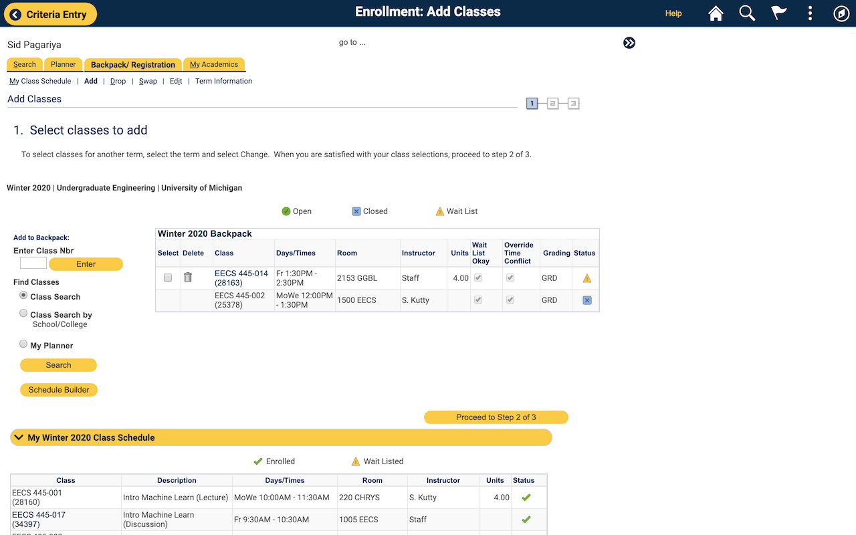The width and height of the screenshot is (856, 535).
Task: Select the Swap sub-menu link
Action: pos(148,81)
